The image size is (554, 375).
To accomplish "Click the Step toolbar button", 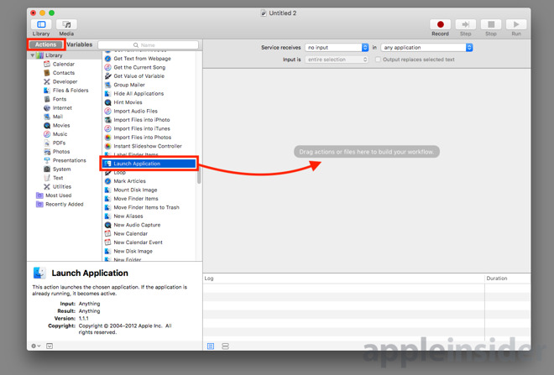I will (466, 24).
